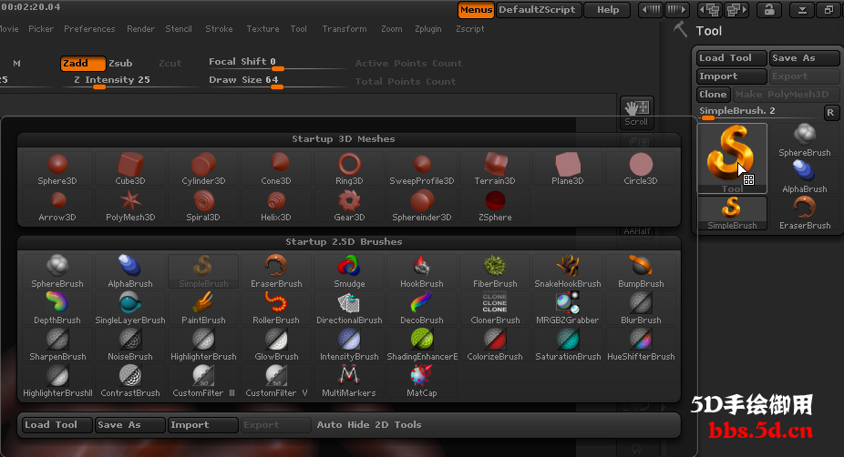Screen dimensions: 844x457
Task: Click the DefaultZScript button
Action: click(x=539, y=10)
